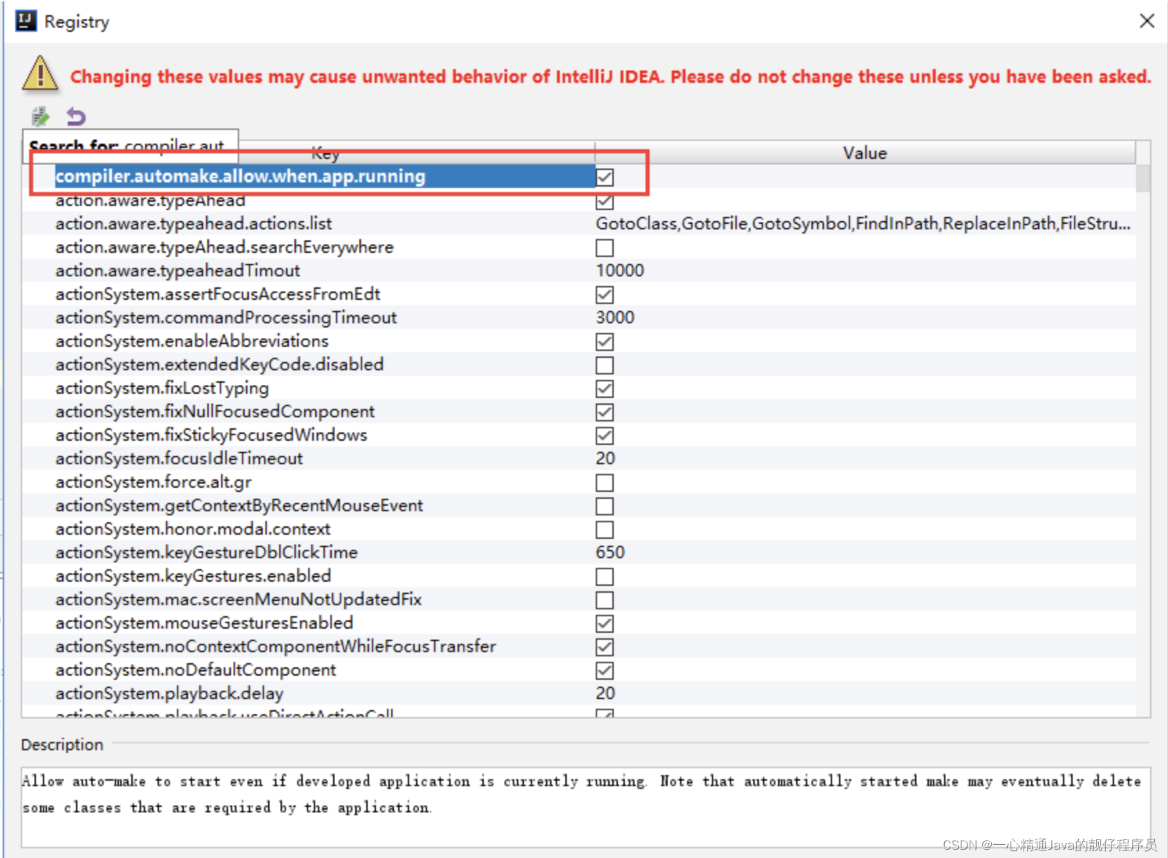Screen dimensions: 1168x858
Task: Click the compiler aut search popup
Action: (x=130, y=146)
